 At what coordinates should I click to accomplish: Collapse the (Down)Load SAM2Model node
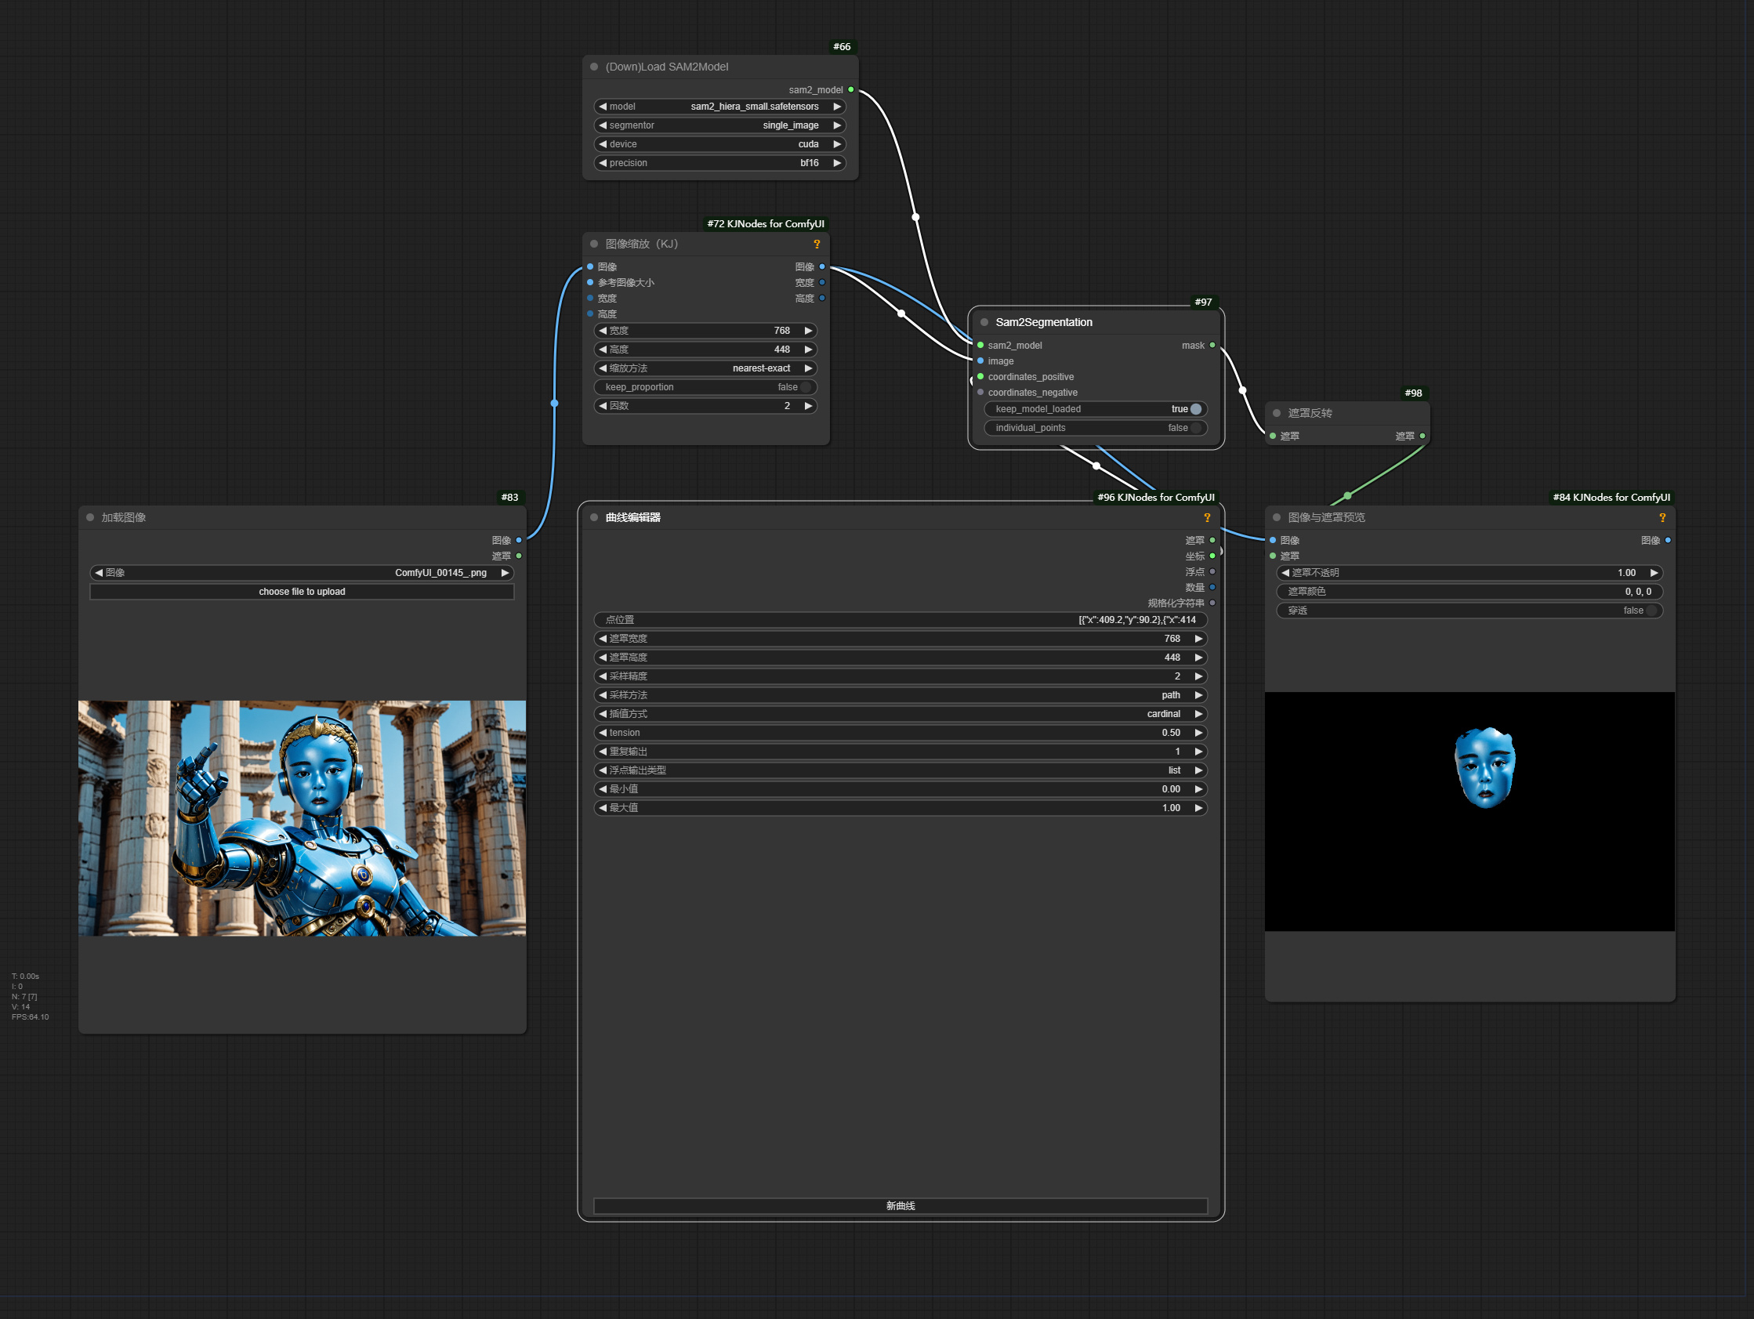pos(594,67)
